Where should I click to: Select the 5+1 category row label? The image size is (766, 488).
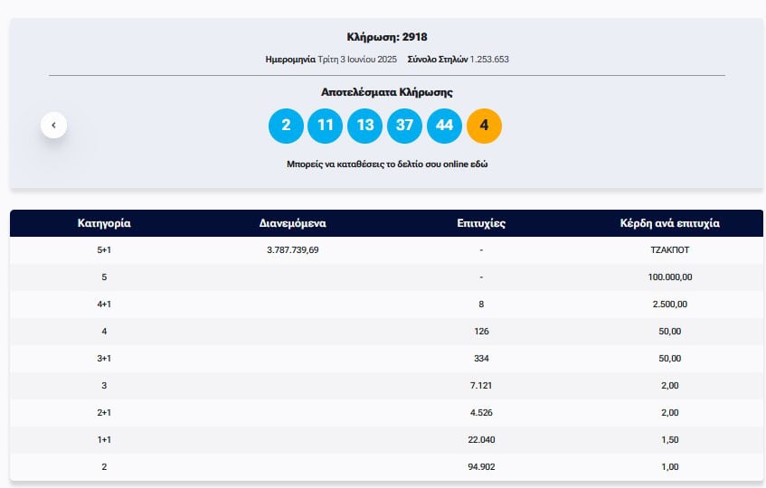(104, 249)
